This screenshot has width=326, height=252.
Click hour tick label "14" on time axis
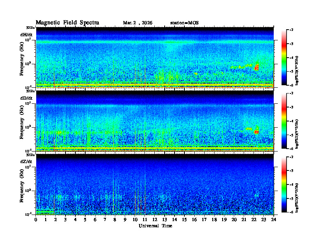tap(175, 220)
